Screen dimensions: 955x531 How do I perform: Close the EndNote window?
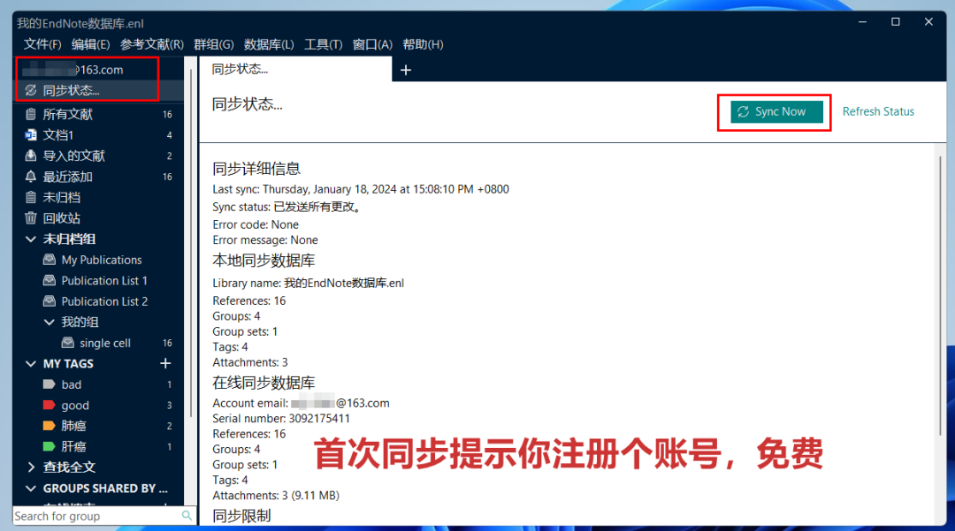click(928, 22)
